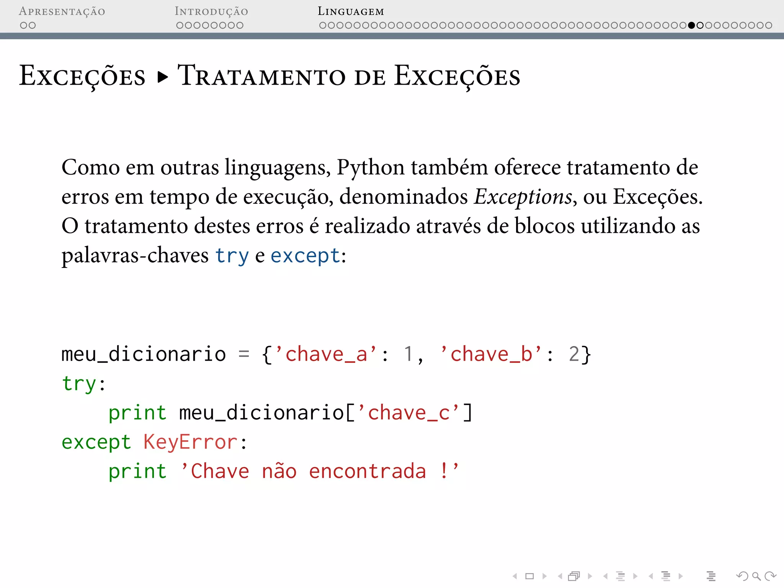The image size is (784, 588).
Task: Click the red 'chave_c' string in code
Action: pyautogui.click(x=408, y=413)
